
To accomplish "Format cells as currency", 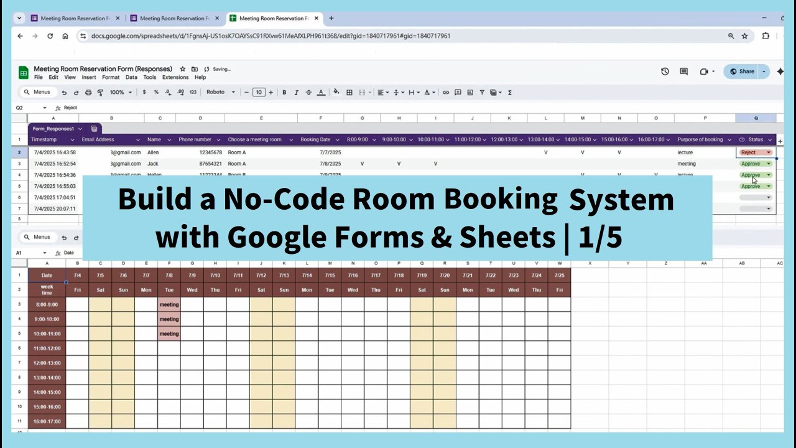I will (144, 92).
